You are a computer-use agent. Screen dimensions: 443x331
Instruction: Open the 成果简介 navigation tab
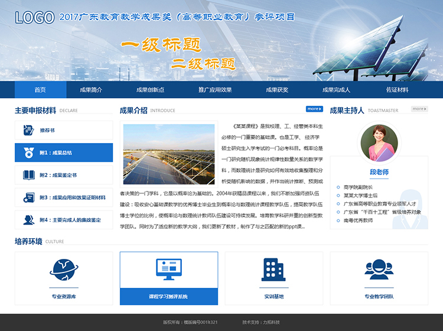(x=91, y=90)
